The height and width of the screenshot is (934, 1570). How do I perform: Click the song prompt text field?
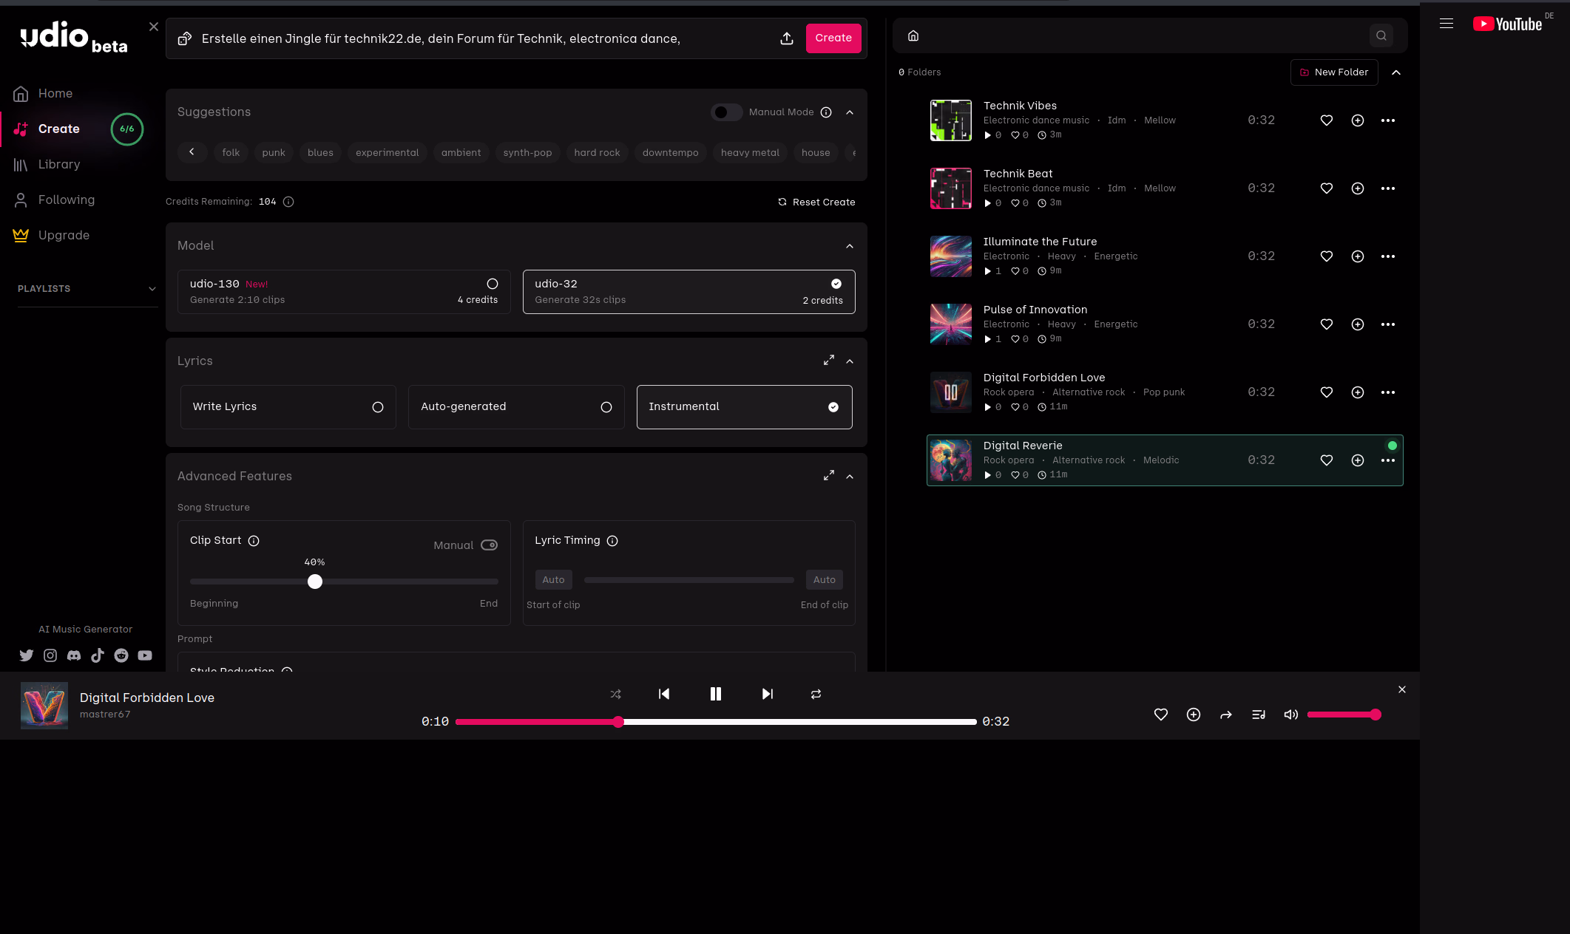pos(484,38)
